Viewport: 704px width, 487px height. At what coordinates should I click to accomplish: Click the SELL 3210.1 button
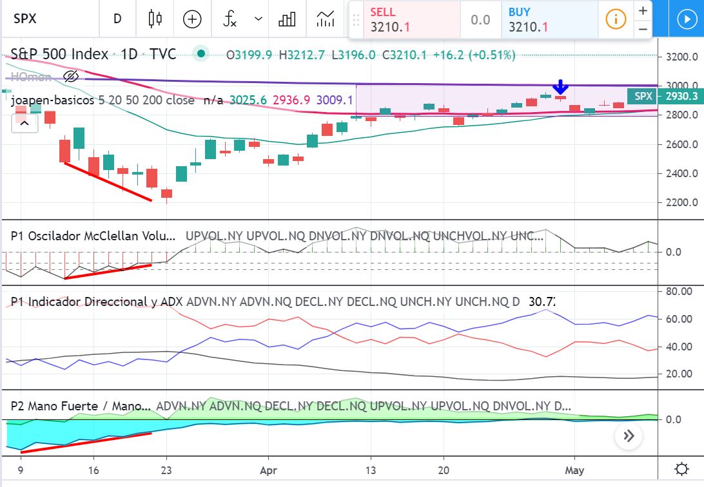(404, 20)
